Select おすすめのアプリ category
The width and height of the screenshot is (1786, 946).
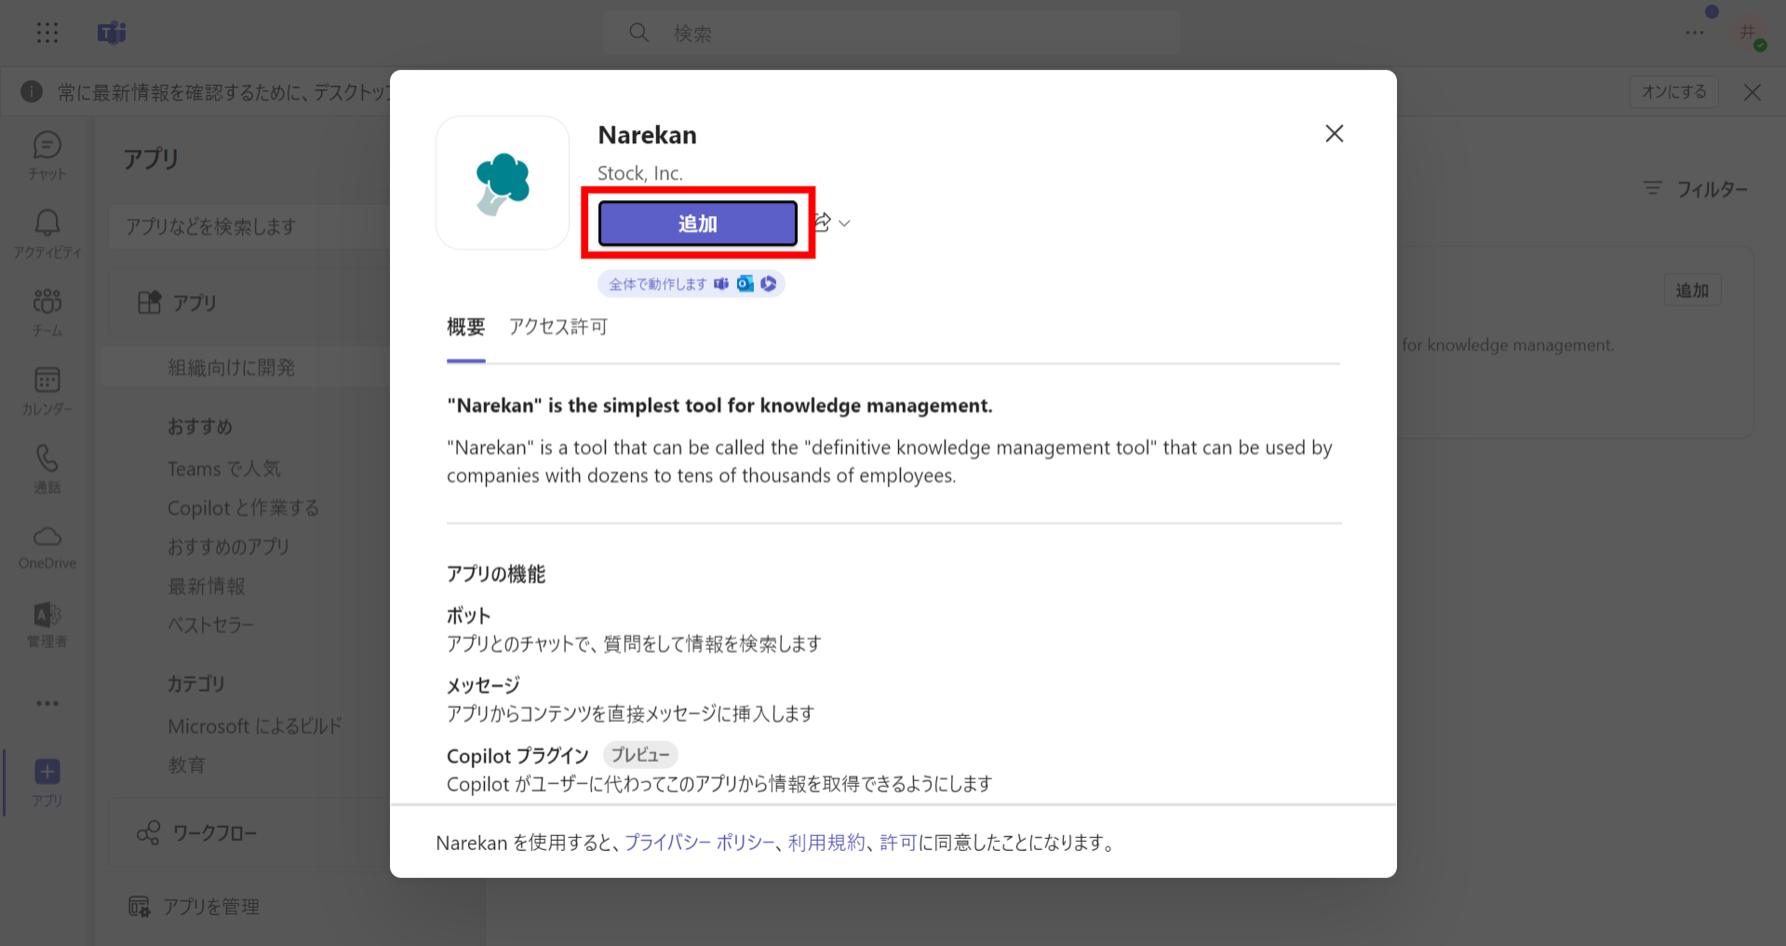click(228, 547)
